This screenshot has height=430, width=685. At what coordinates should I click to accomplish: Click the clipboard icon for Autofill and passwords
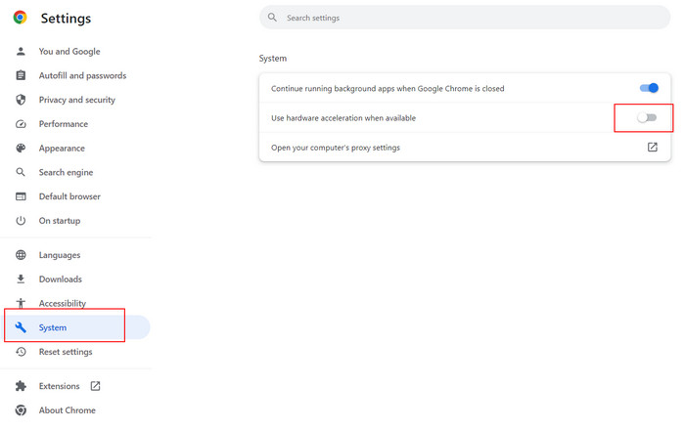tap(21, 75)
